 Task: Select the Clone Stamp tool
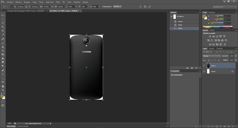click(3, 47)
